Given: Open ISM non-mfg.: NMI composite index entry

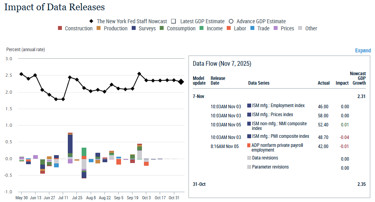Looking at the screenshot, I should pos(279,126).
